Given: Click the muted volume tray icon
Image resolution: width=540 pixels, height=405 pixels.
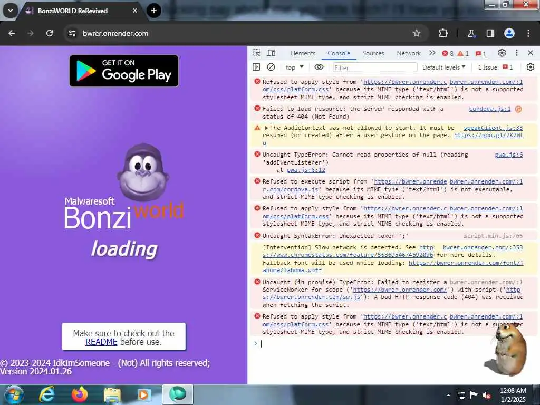Looking at the screenshot, I should [487, 395].
